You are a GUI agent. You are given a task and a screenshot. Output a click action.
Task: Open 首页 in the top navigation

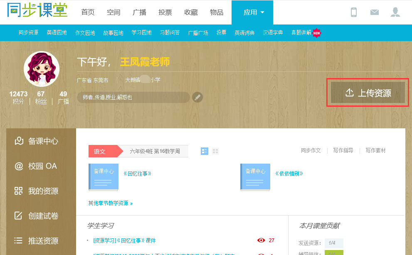pos(88,12)
